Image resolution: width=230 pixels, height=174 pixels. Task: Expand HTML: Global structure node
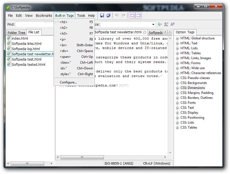click(x=177, y=39)
